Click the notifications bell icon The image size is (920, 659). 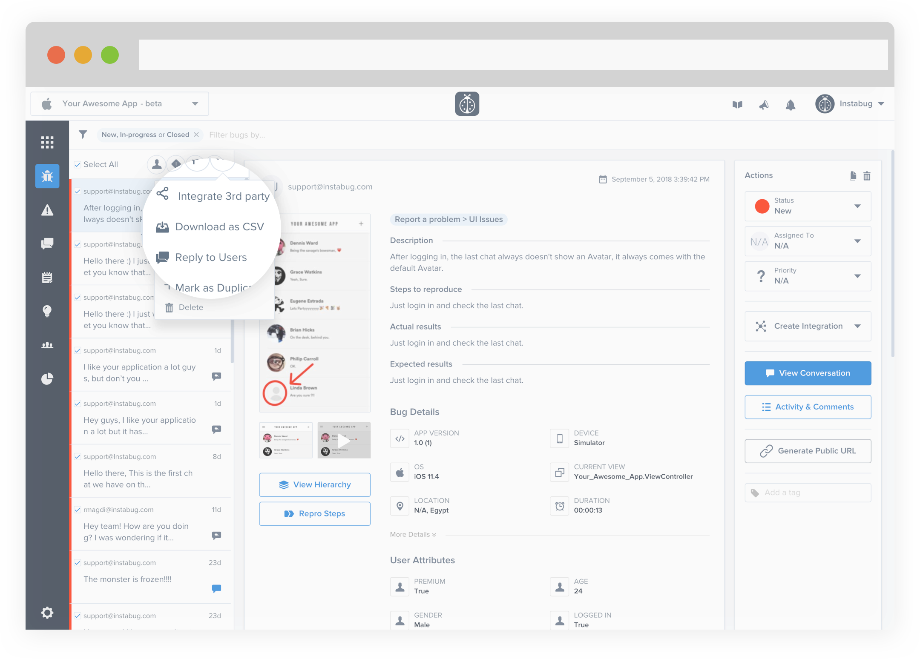[790, 105]
